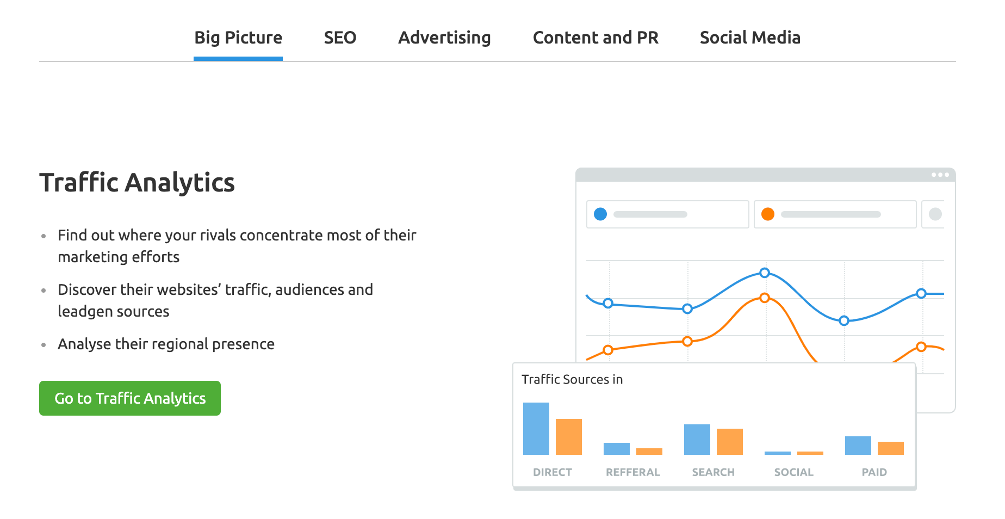Toggle the blue series via its legend entry

pos(668,214)
